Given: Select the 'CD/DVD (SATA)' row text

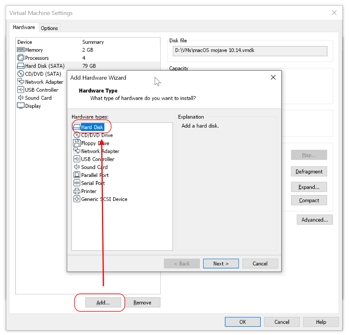Looking at the screenshot, I should 43,74.
